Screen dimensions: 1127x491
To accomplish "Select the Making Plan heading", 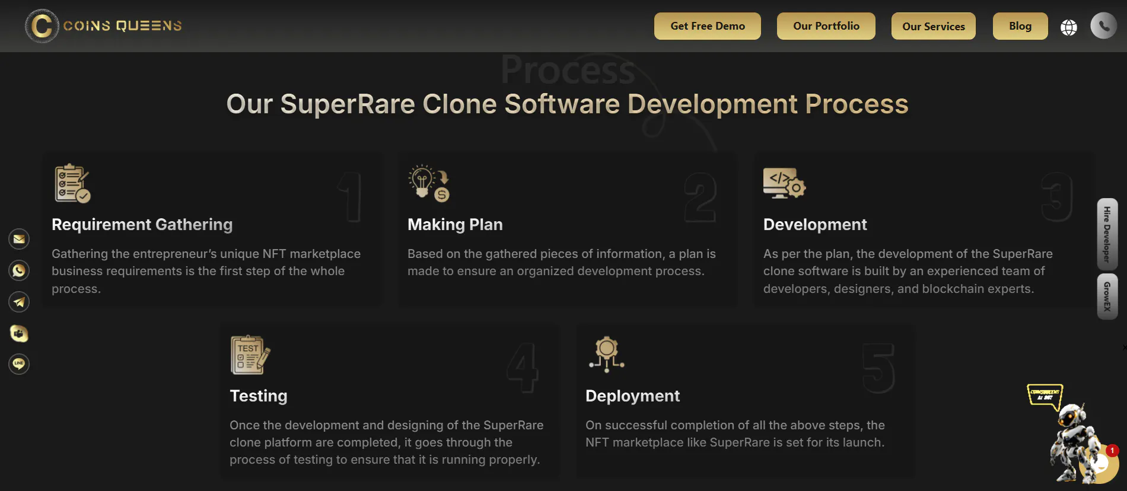I will 455,225.
